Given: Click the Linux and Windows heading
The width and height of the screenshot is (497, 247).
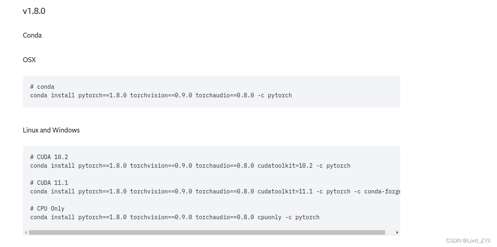Looking at the screenshot, I should (51, 130).
